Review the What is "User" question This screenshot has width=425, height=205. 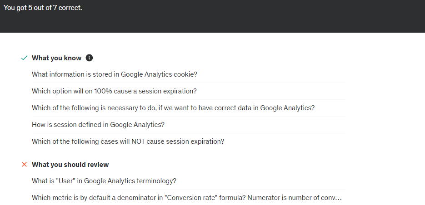(104, 181)
